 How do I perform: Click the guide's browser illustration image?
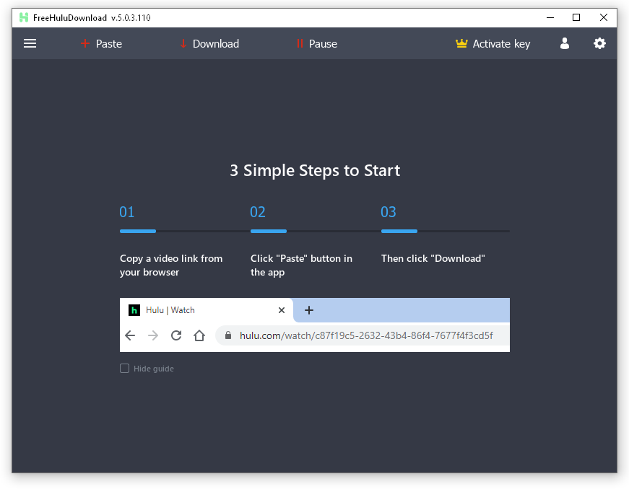tap(315, 325)
